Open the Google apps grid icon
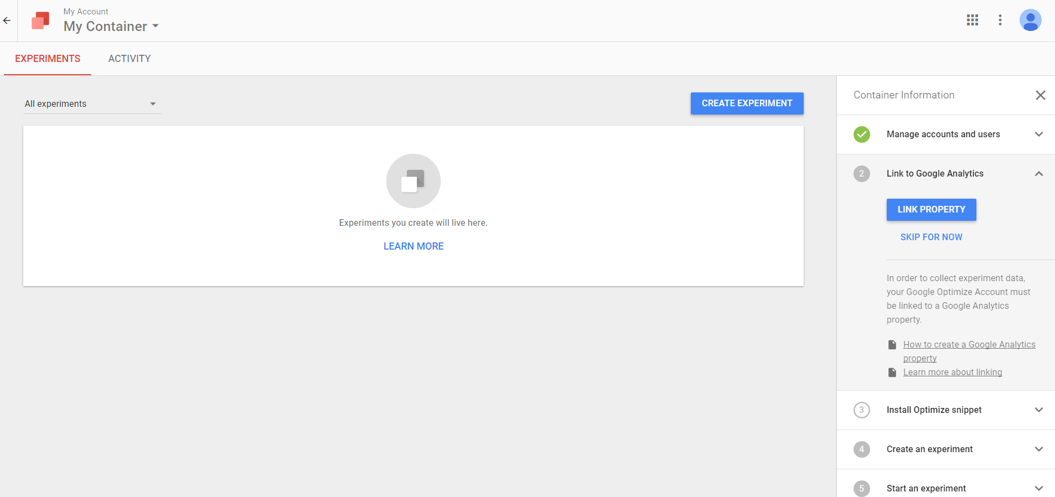 click(972, 20)
